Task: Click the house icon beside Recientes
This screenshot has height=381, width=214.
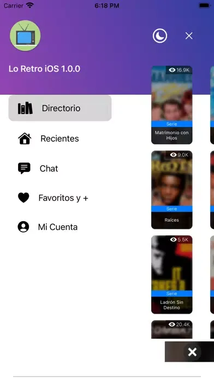Action: click(25, 138)
